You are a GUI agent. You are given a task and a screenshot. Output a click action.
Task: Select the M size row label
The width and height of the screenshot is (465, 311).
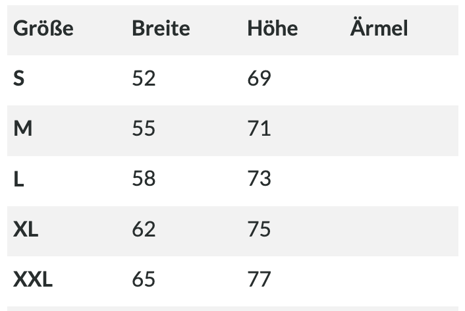click(23, 128)
